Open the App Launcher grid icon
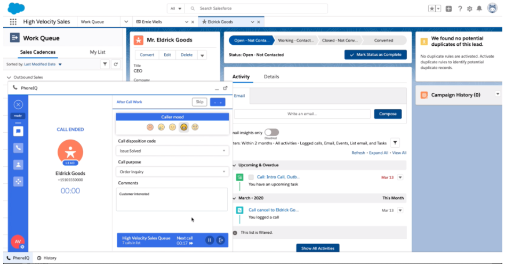This screenshot has width=505, height=267. point(13,21)
